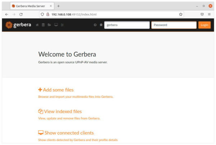The image size is (216, 145).
Task: Click the copy icon beside View indexed files
Action: point(41,111)
